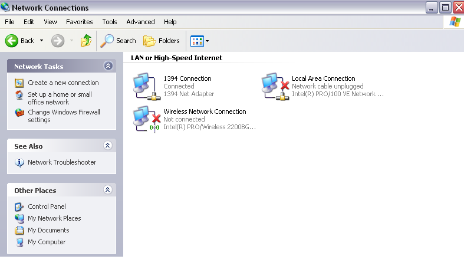Open the Control Panel link
The image size is (464, 259).
(x=47, y=206)
